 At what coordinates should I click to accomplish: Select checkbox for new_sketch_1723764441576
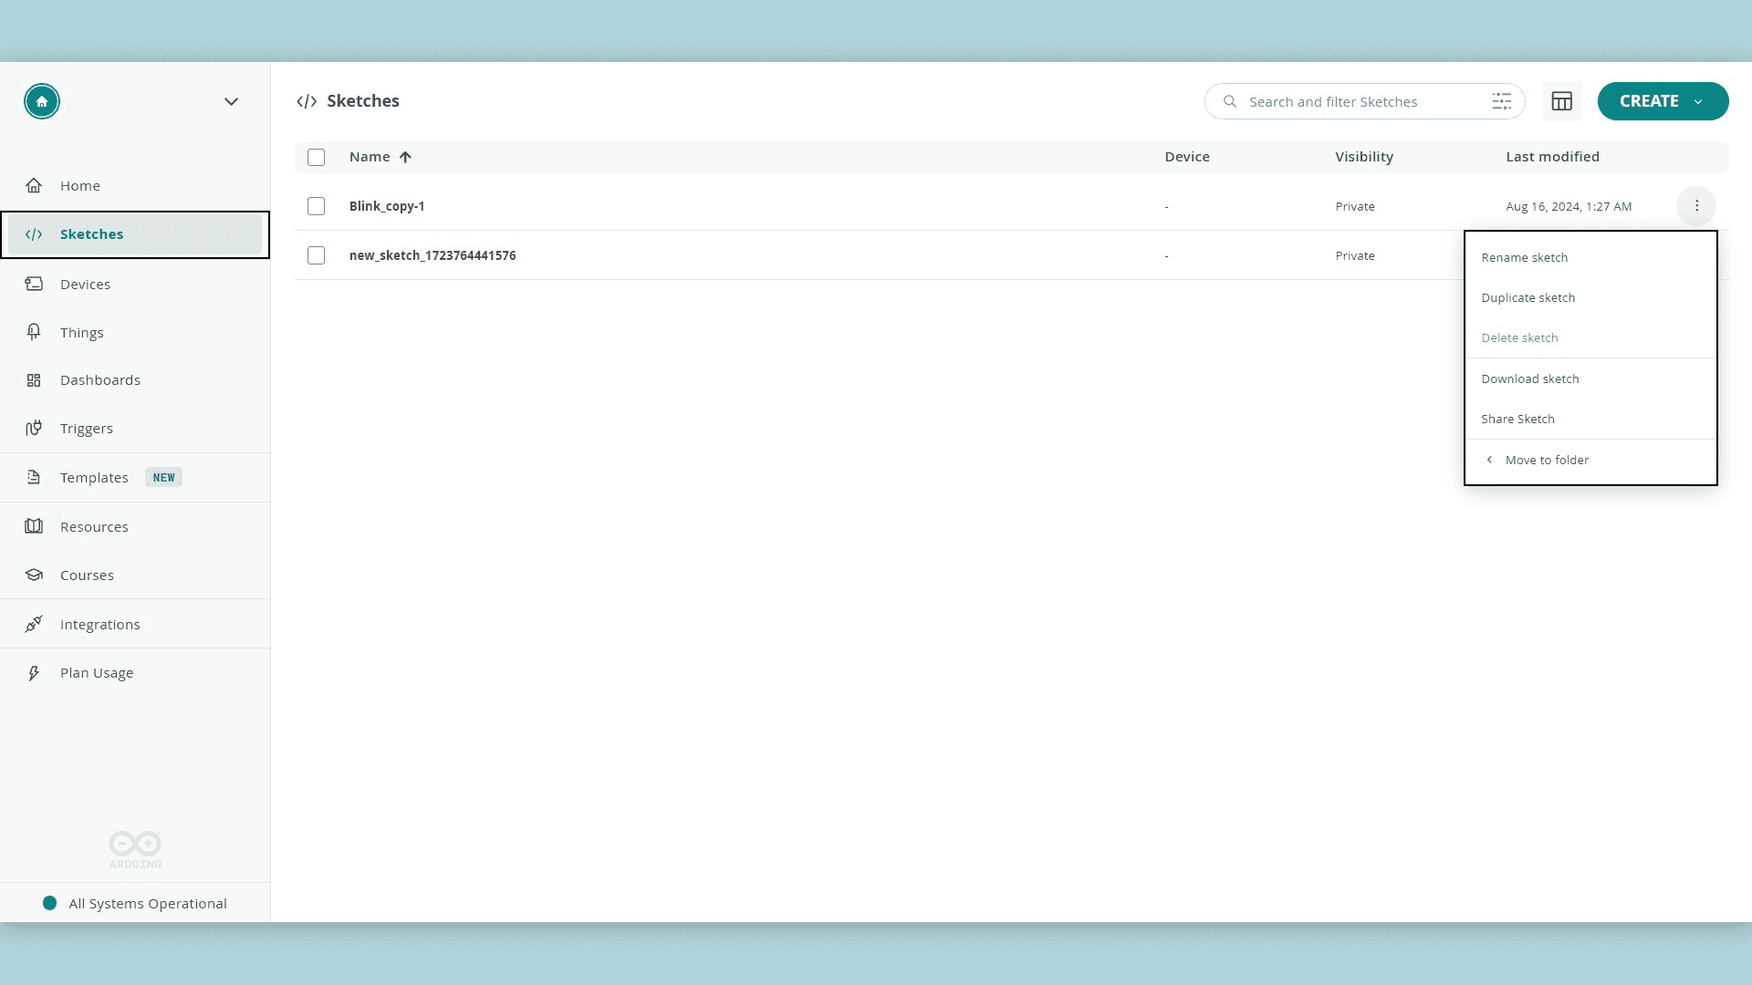tap(317, 255)
